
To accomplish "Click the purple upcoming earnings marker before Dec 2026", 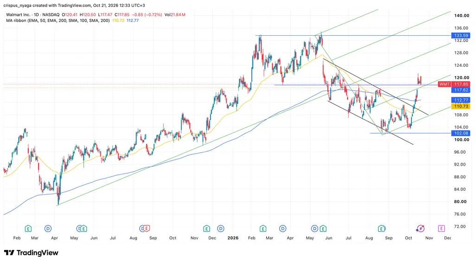I will click(x=442, y=229).
